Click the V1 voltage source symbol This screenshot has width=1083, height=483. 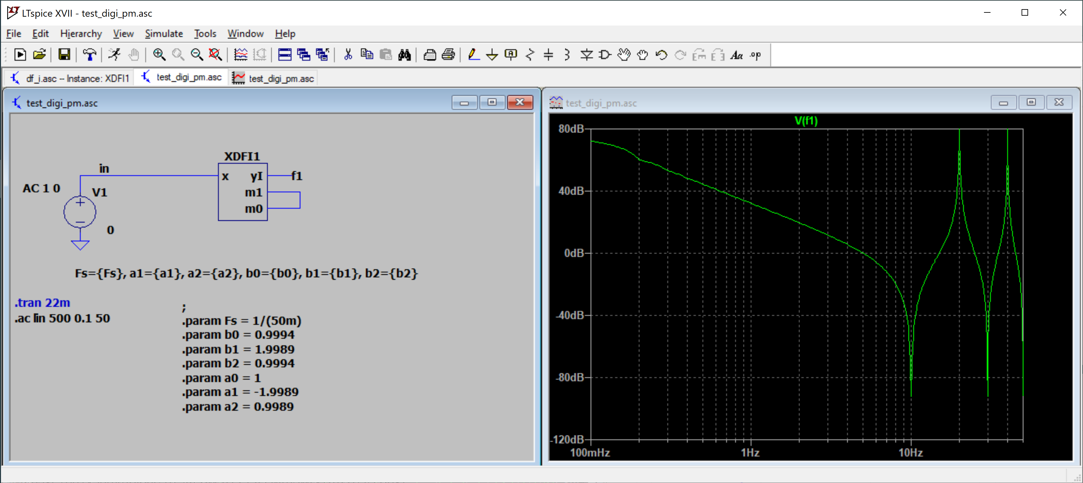(80, 212)
